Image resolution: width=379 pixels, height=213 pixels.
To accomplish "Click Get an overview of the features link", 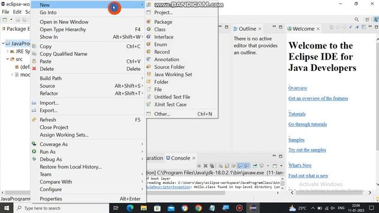I will point(318,98).
